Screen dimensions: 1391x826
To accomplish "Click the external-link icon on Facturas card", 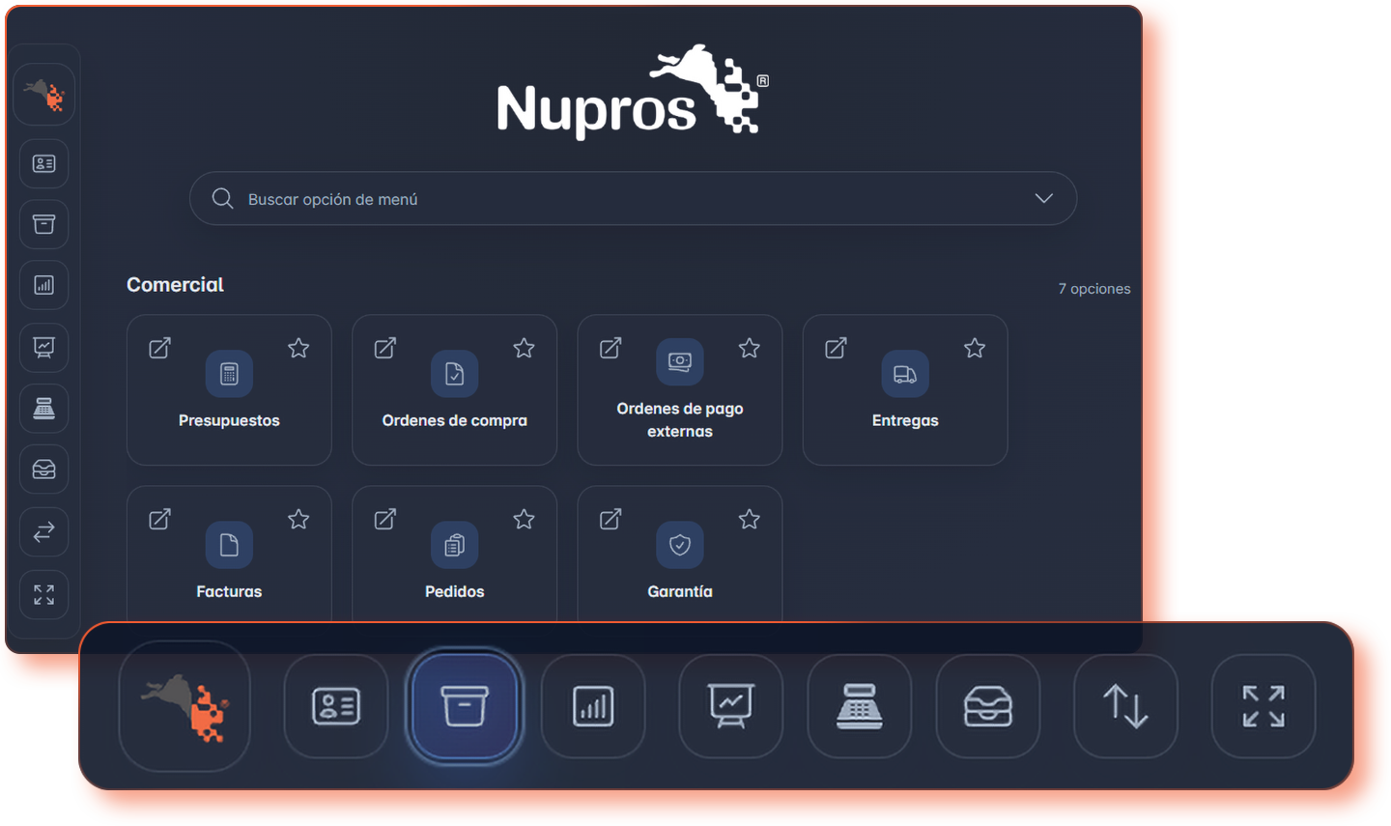I will (160, 519).
